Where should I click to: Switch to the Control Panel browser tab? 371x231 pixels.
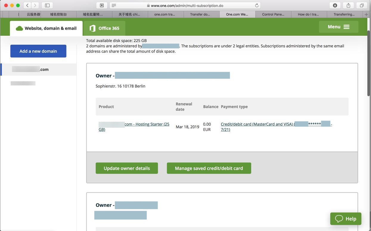(273, 14)
